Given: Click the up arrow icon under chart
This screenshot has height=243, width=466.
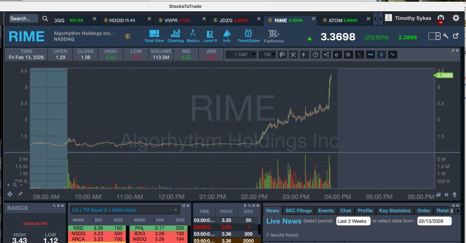Looking at the screenshot, I should 454,194.
